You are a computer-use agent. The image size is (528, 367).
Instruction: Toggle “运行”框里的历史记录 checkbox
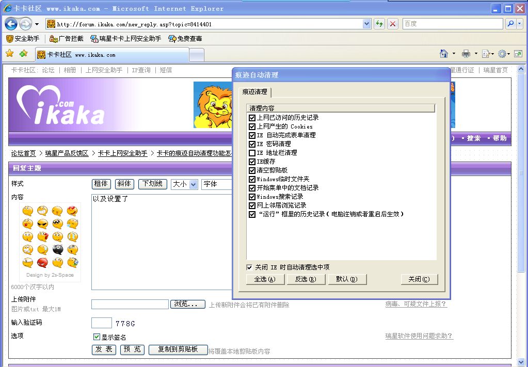pos(252,214)
